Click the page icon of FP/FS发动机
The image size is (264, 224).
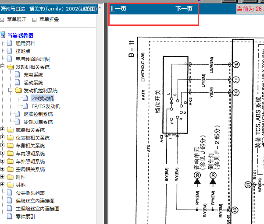pyautogui.click(x=25, y=106)
